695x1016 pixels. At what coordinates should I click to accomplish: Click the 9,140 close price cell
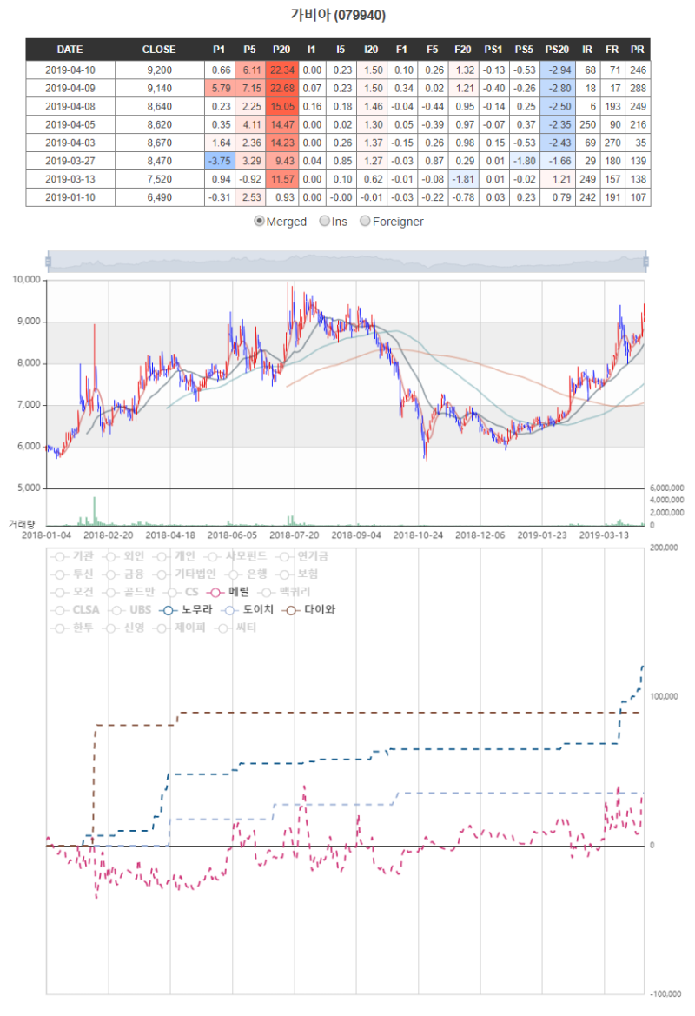coord(159,88)
